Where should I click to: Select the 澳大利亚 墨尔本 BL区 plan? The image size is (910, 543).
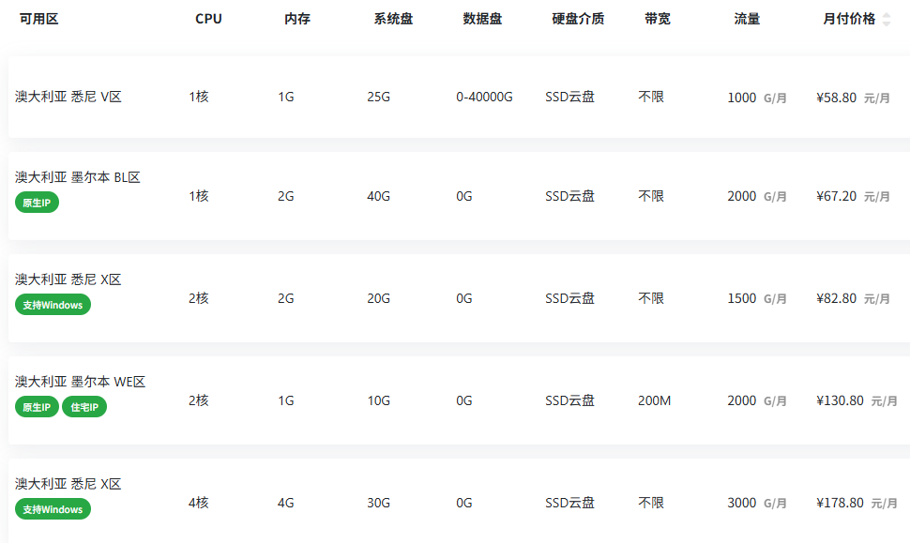point(78,177)
